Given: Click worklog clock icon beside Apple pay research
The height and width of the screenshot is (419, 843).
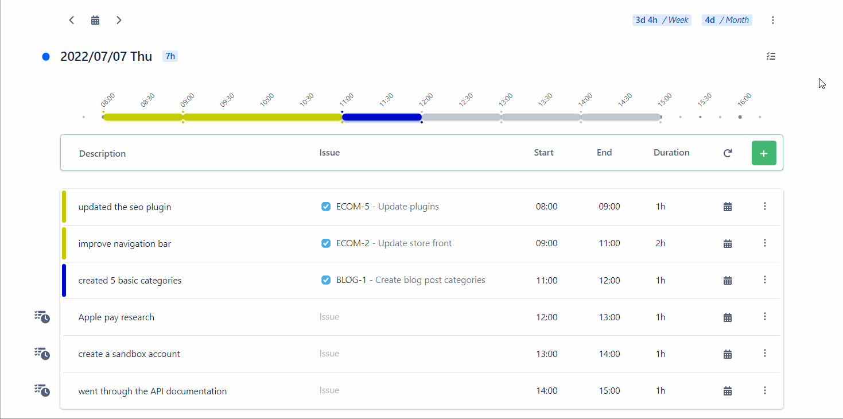Looking at the screenshot, I should pyautogui.click(x=42, y=317).
